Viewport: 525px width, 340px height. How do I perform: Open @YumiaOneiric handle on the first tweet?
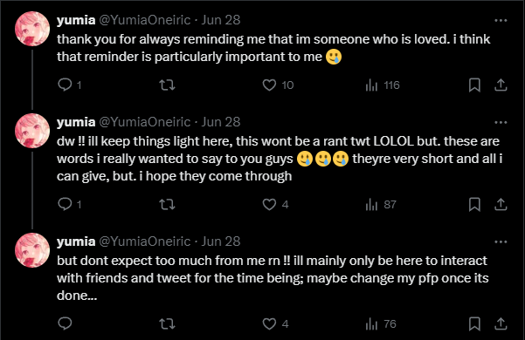[145, 20]
